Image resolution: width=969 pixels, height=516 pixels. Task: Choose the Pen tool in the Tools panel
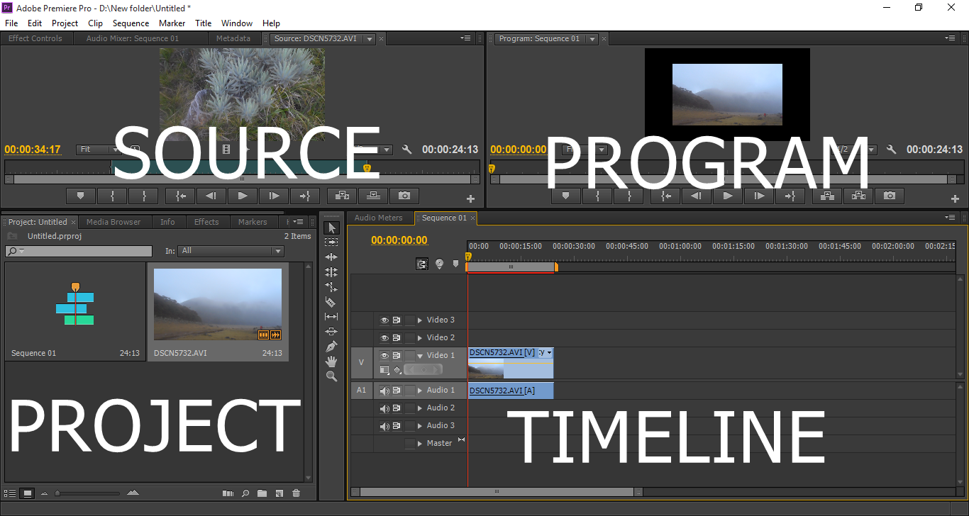[331, 346]
